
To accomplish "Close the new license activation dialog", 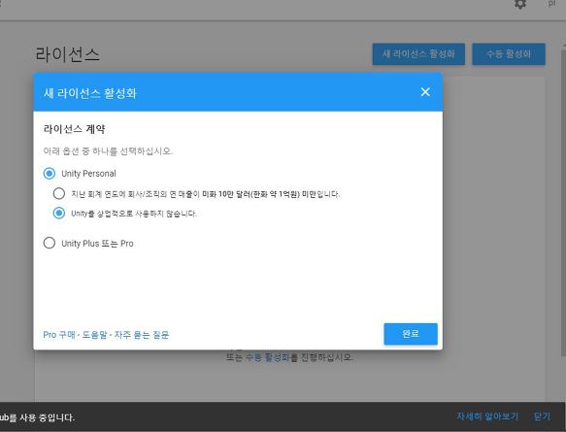I will [425, 92].
